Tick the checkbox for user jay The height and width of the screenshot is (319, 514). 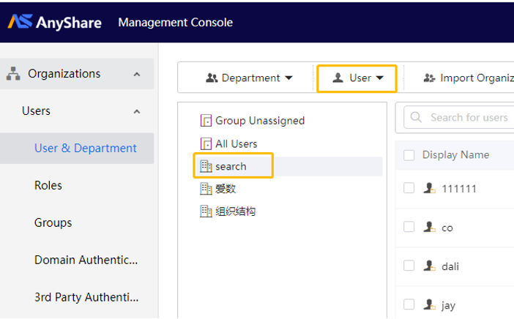click(x=409, y=304)
